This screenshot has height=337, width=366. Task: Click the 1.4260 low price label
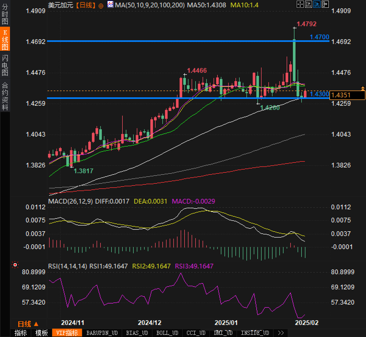pyautogui.click(x=270, y=108)
